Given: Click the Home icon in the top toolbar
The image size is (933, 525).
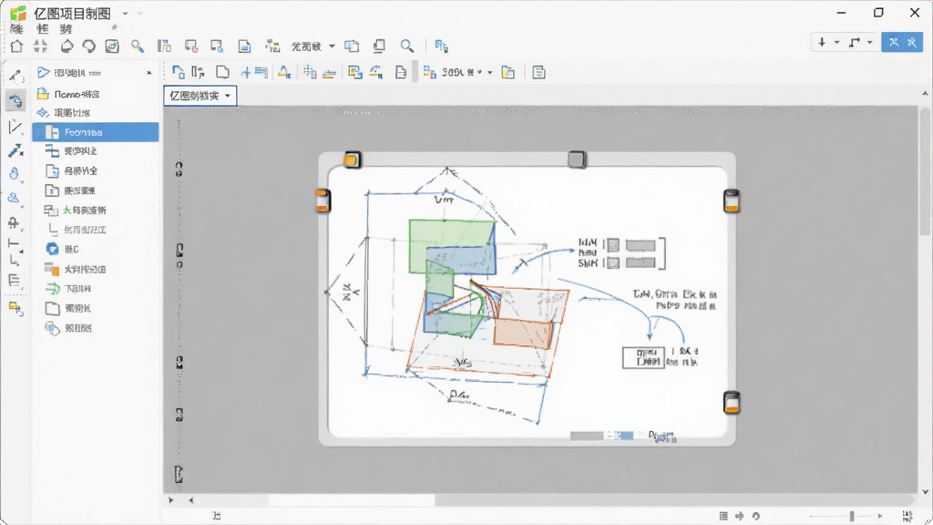Looking at the screenshot, I should [16, 46].
